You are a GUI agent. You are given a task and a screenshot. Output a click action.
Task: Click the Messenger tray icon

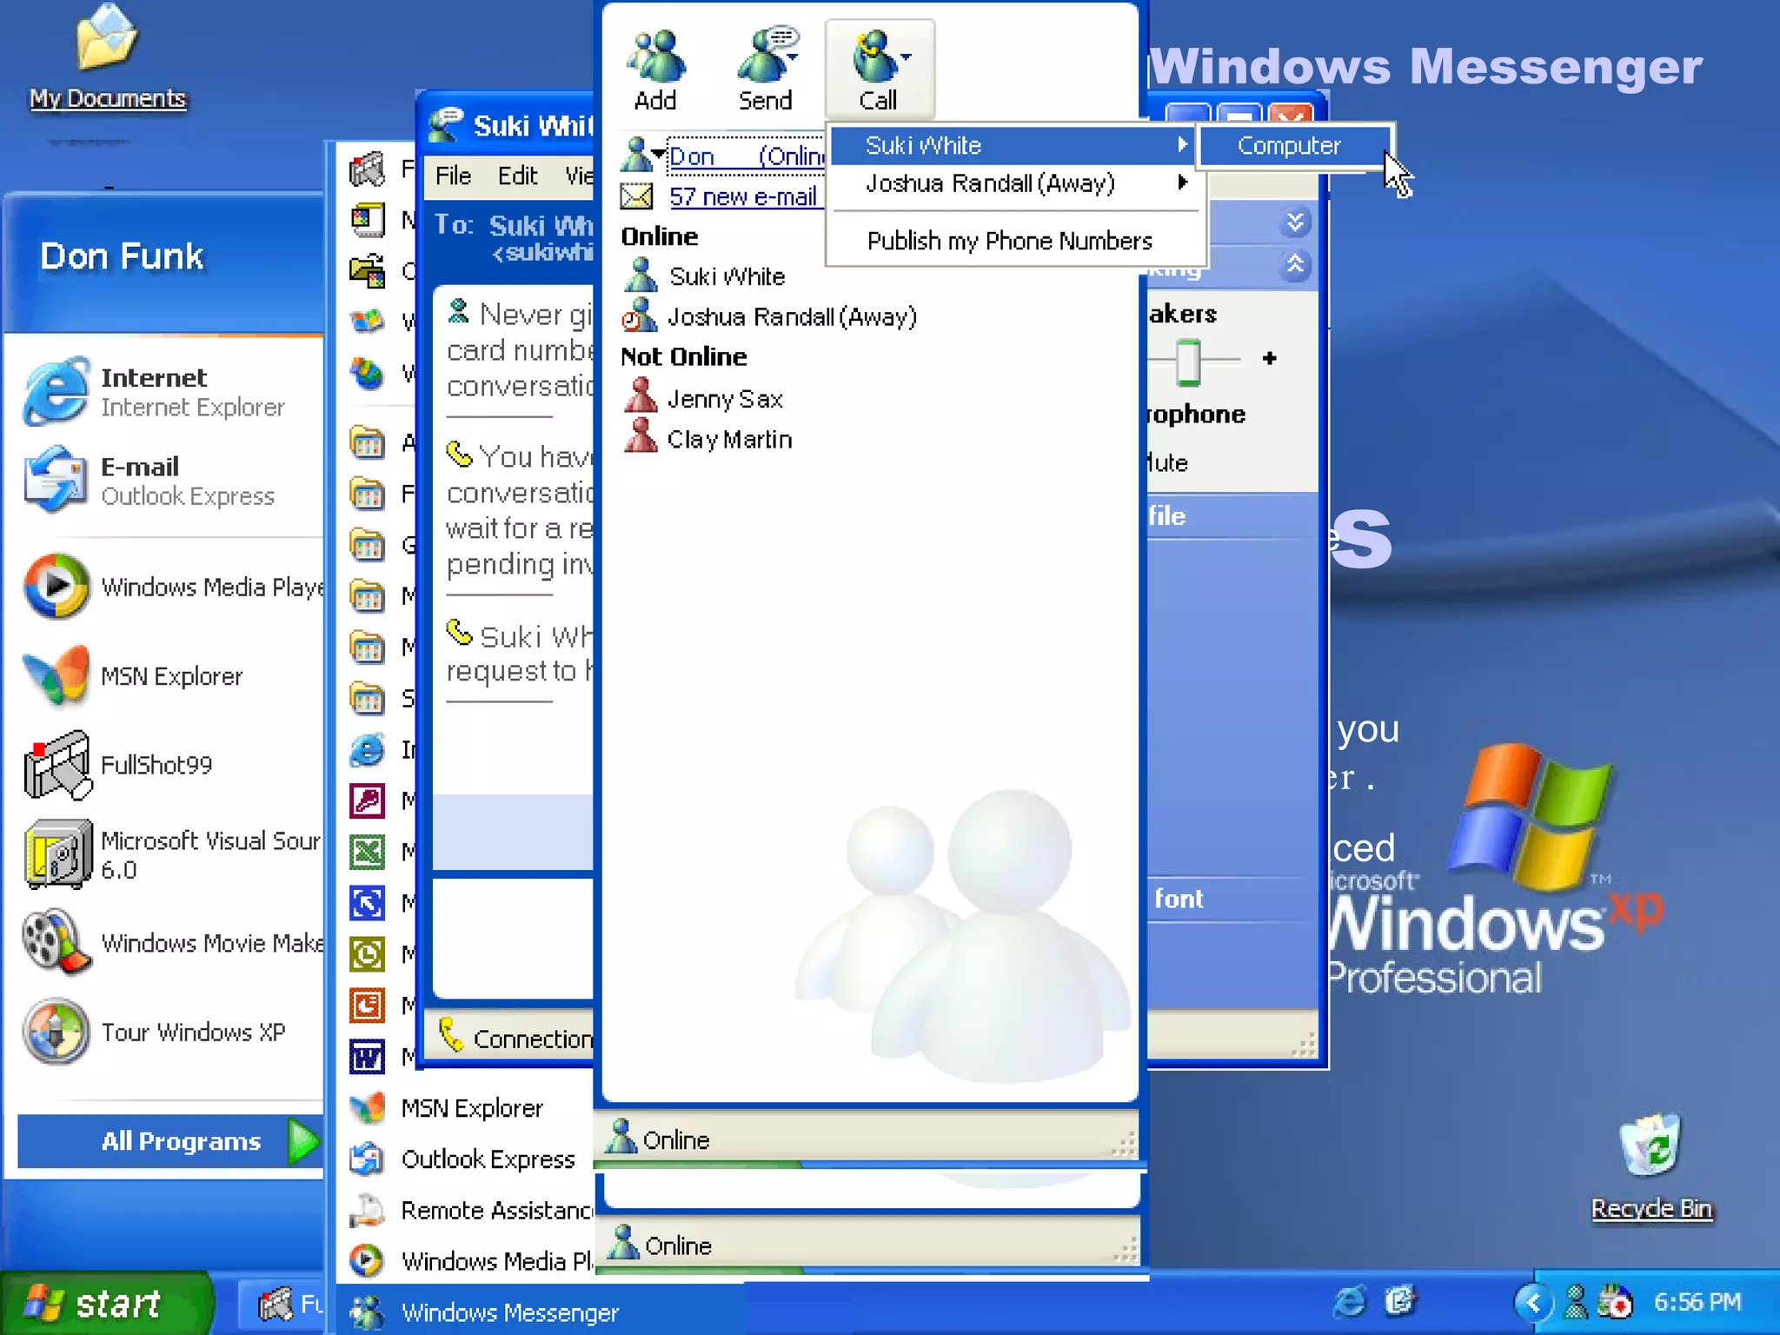[1576, 1302]
